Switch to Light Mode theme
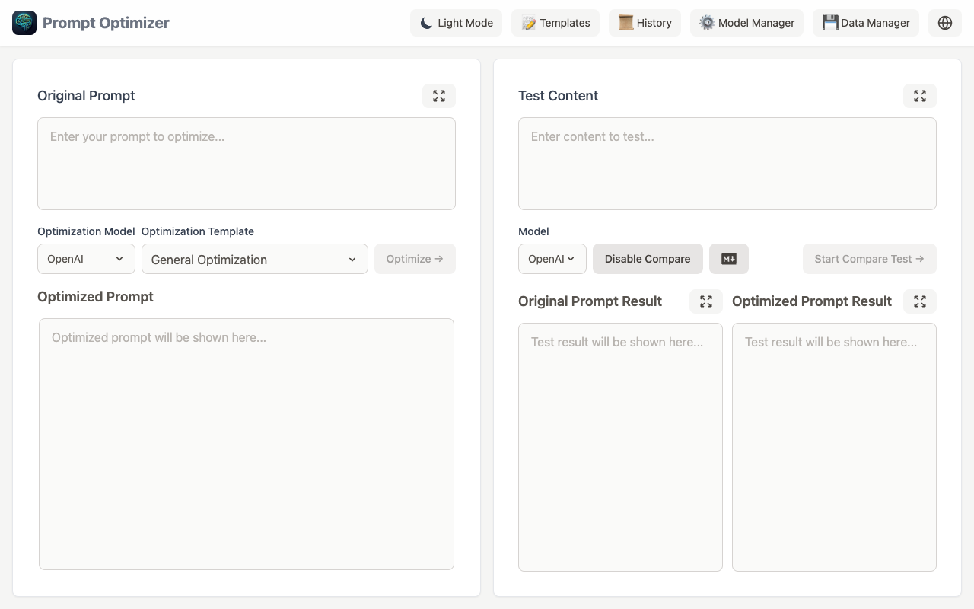The image size is (974, 609). point(456,23)
